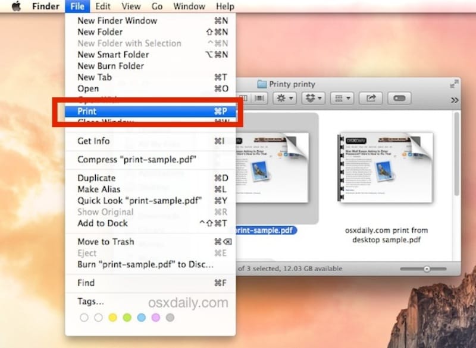Screen dimensions: 476x348
Task: Click the Finder window vertical scrollbar
Action: click(x=456, y=154)
